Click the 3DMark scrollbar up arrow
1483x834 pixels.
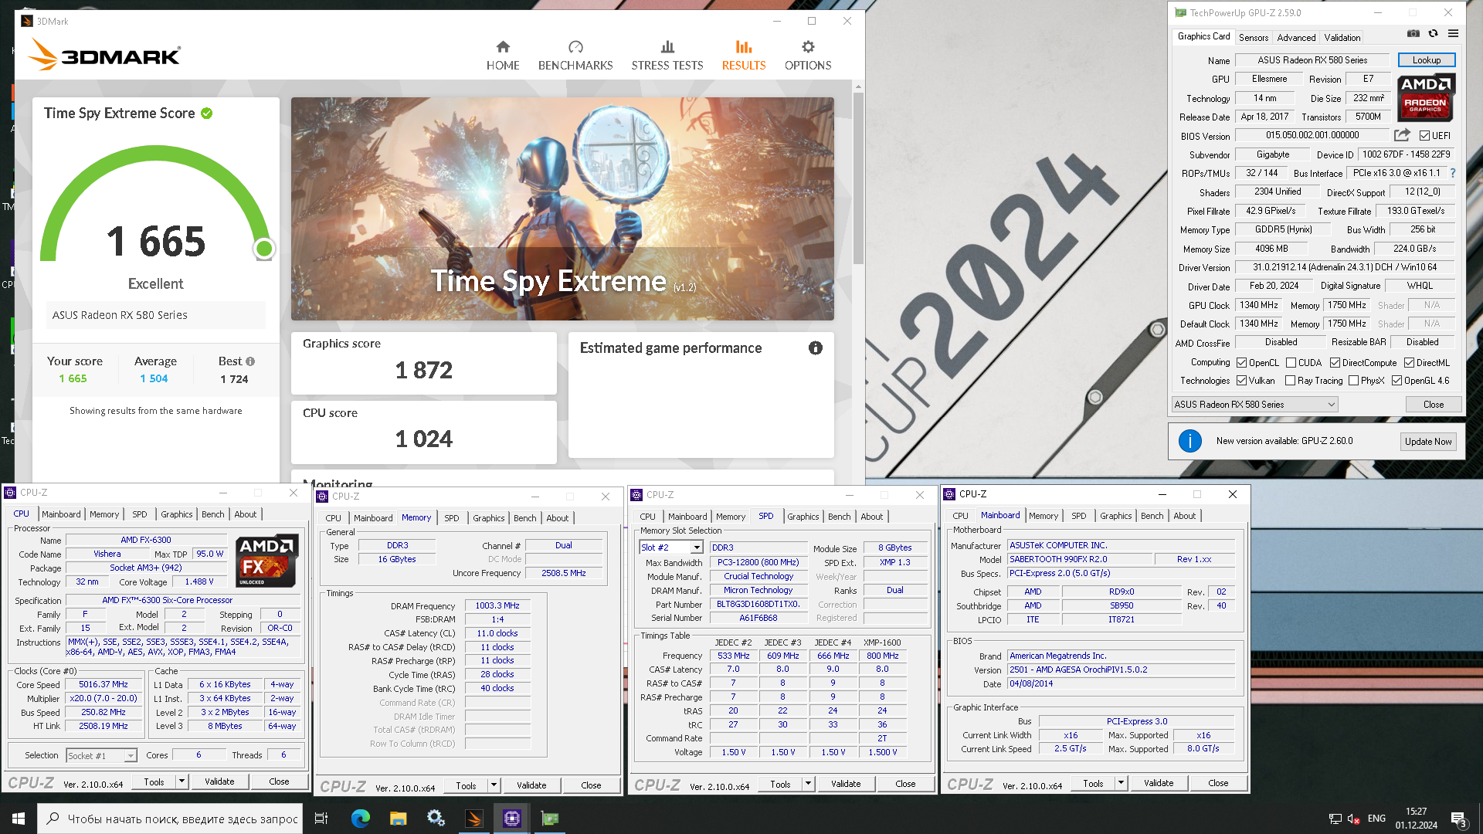[858, 86]
